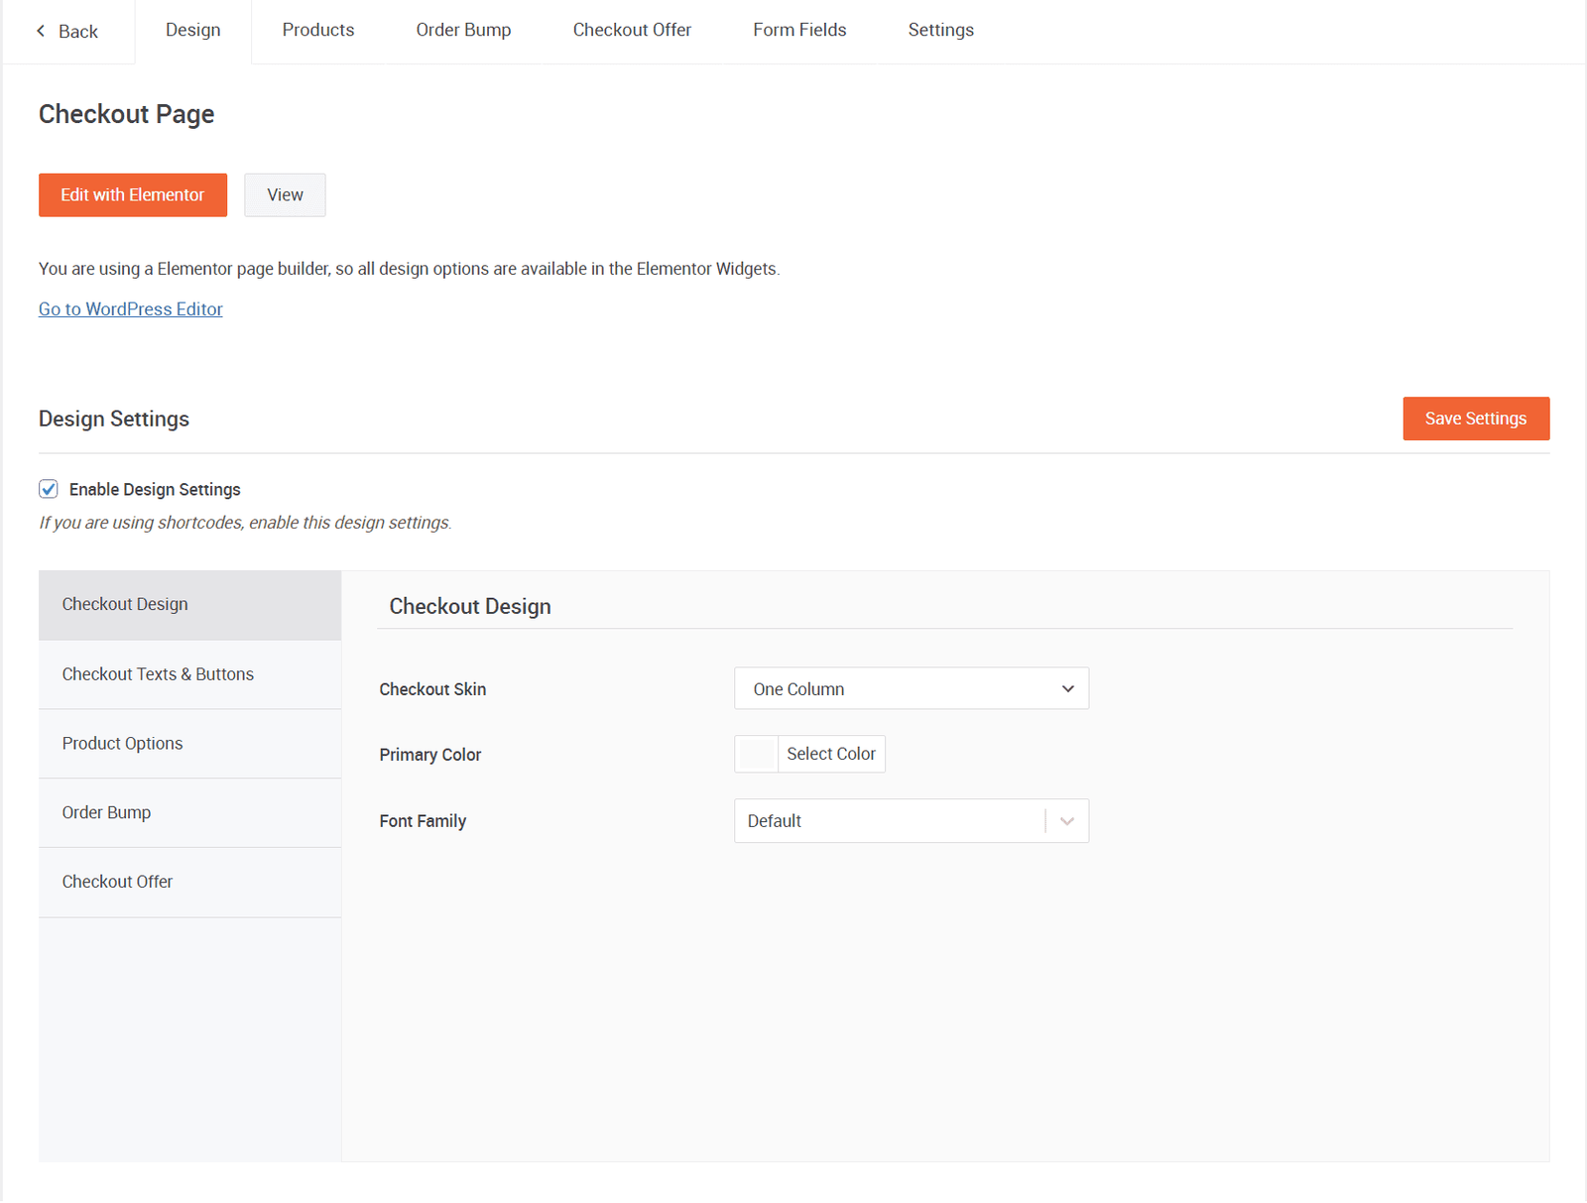Viewport: 1587px width, 1203px height.
Task: Follow the Go to WordPress Editor link
Action: pos(131,309)
